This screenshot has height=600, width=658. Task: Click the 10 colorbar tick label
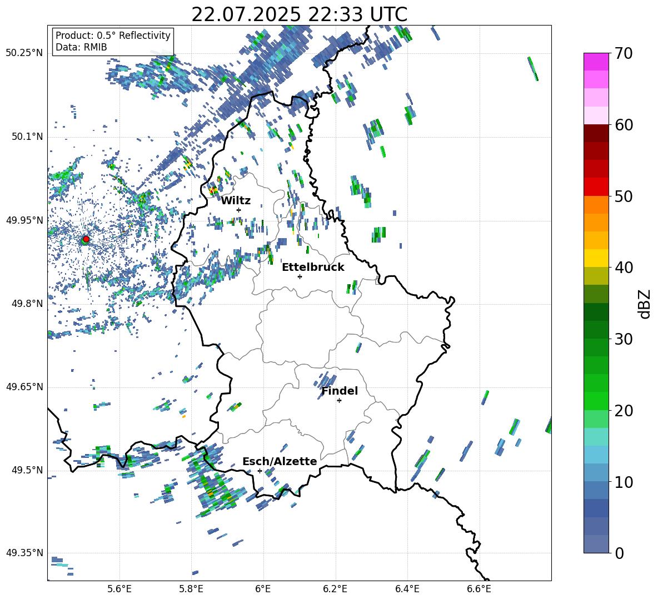[624, 482]
